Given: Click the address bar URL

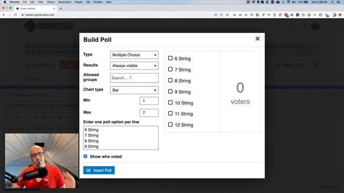Looking at the screenshot, I should click(x=40, y=15).
